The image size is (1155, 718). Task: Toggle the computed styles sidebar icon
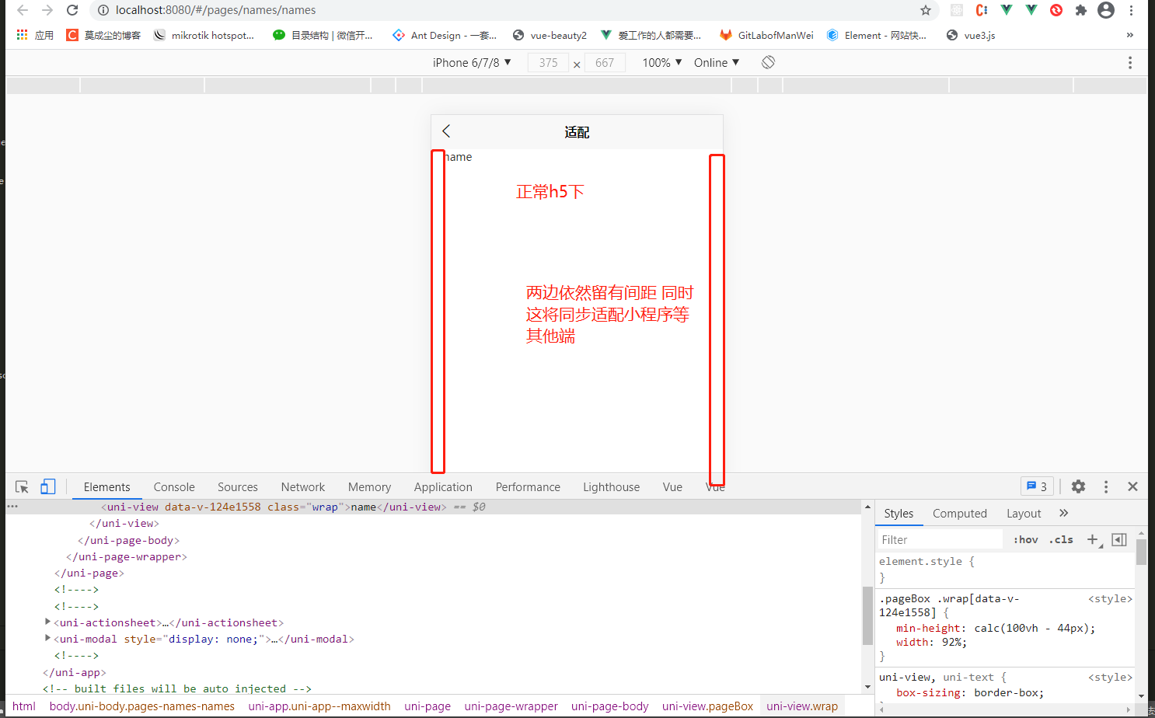(1119, 539)
